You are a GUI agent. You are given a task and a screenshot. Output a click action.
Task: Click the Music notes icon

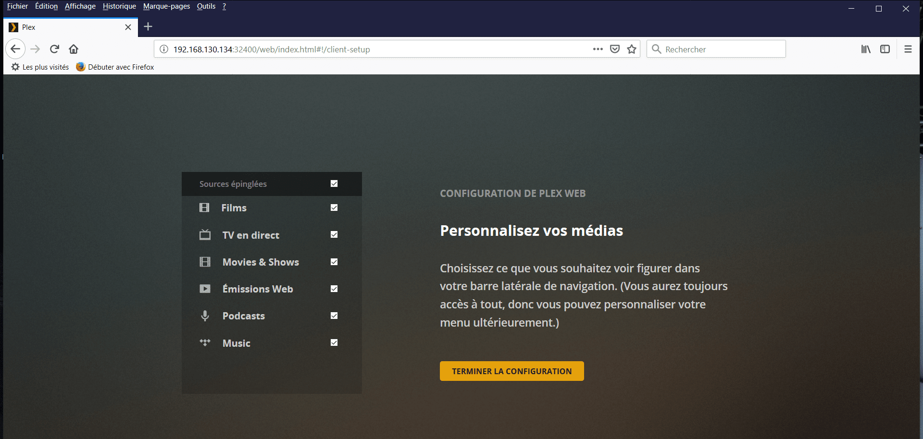tap(205, 342)
